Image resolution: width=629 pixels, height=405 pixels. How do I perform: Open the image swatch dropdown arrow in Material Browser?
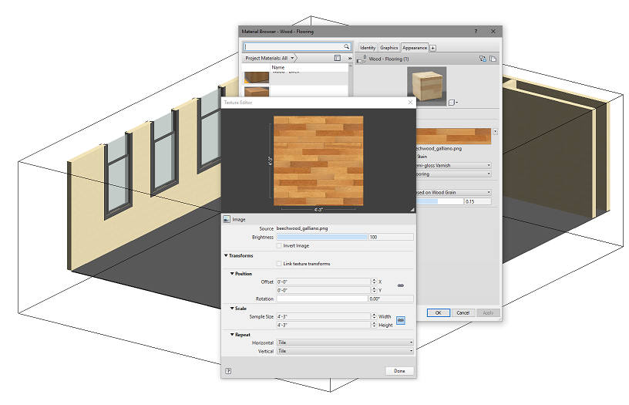[x=495, y=132]
